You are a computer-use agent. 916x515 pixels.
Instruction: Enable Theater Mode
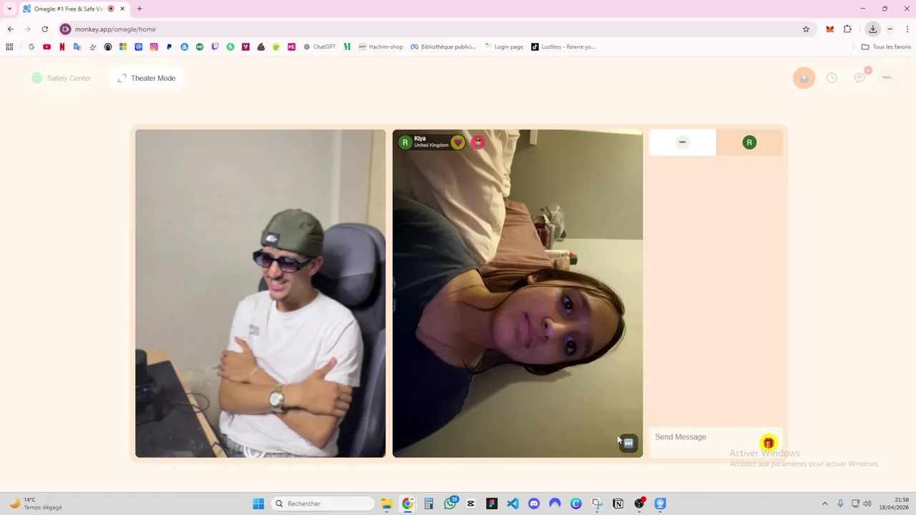point(147,78)
